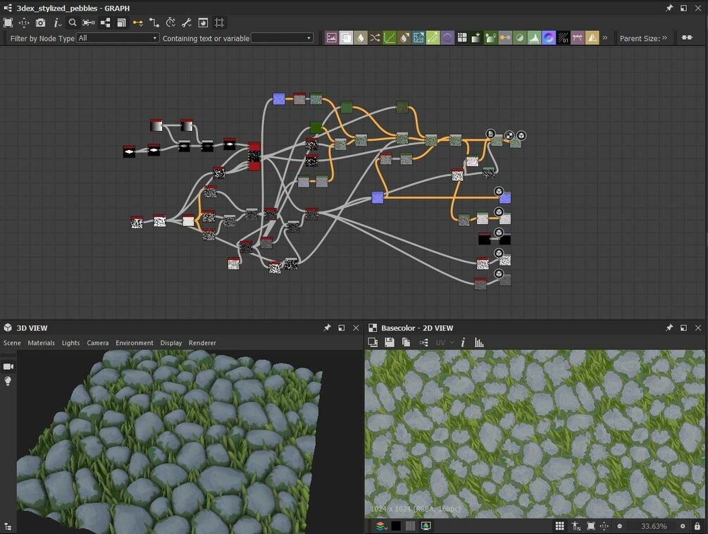Viewport: 708px width, 534px height.
Task: Add a Levels histogram node from toolbar
Action: [534, 38]
